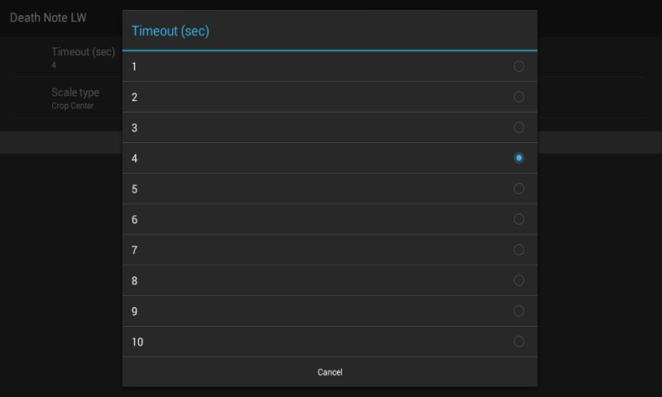Choose the radio button next to 7
Screen dimensions: 662x397
click(x=519, y=250)
